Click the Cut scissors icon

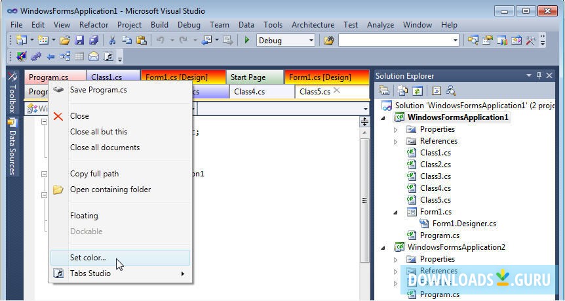(x=112, y=40)
